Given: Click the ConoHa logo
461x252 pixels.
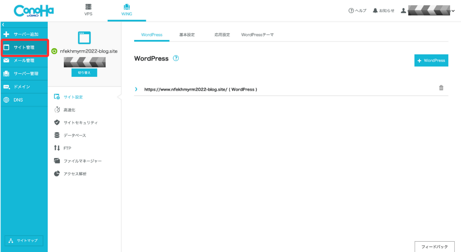Looking at the screenshot, I should 33,11.
